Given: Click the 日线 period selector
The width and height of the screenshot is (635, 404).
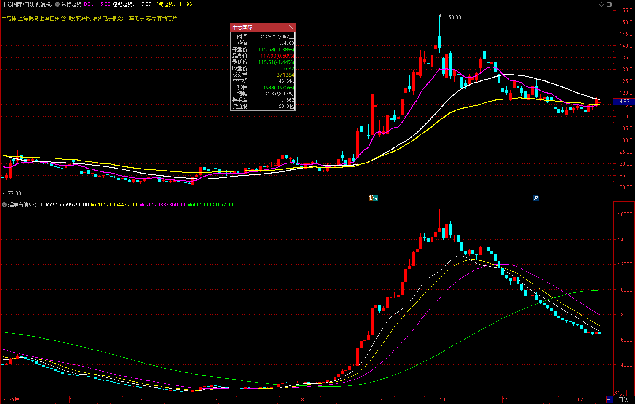Looking at the screenshot, I should point(623,399).
